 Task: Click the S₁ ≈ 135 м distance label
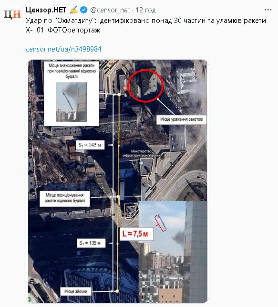point(91,243)
